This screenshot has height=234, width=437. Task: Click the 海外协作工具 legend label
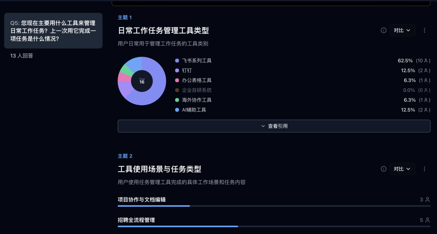click(x=197, y=100)
